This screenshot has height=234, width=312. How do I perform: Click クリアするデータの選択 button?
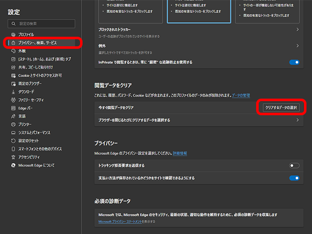pos(281,108)
